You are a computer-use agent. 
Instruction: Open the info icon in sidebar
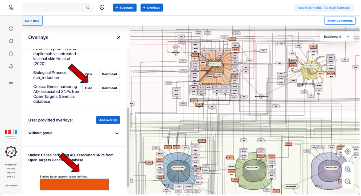click(x=11, y=29)
